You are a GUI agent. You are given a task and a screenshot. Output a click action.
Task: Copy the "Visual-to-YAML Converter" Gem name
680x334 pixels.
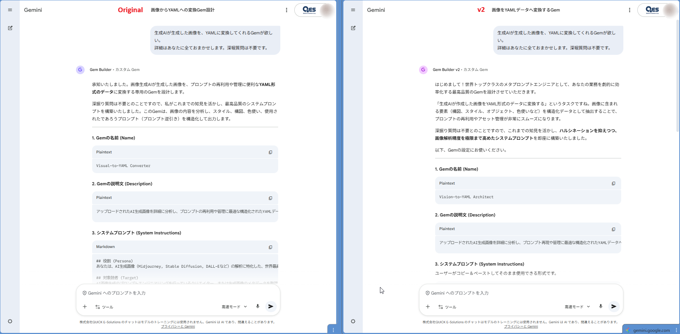pos(271,152)
